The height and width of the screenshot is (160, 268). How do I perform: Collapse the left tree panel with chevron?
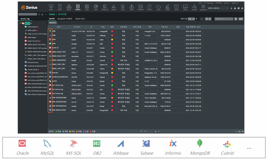point(46,14)
